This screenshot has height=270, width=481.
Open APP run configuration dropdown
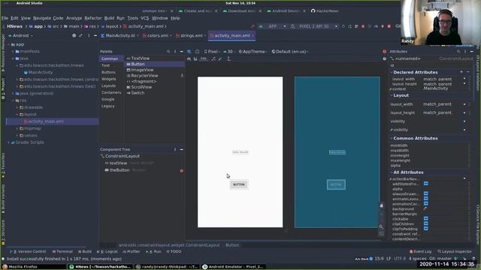point(273,26)
